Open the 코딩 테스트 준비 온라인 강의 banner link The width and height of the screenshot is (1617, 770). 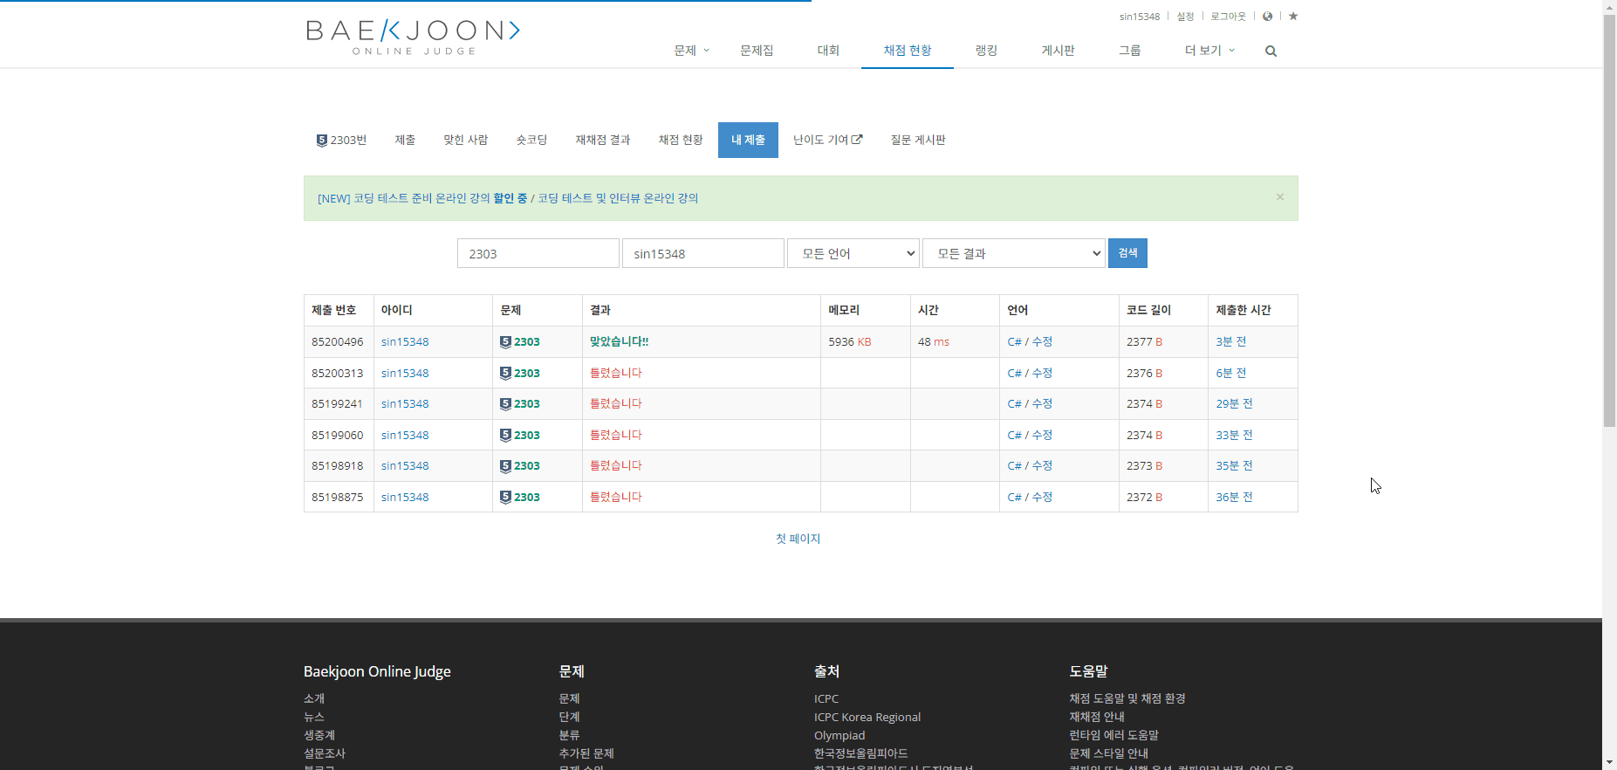point(422,198)
